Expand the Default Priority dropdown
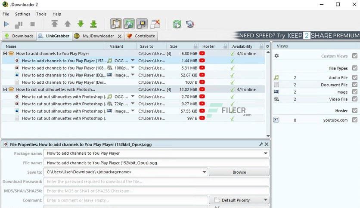The width and height of the screenshot is (360, 208). click(265, 200)
